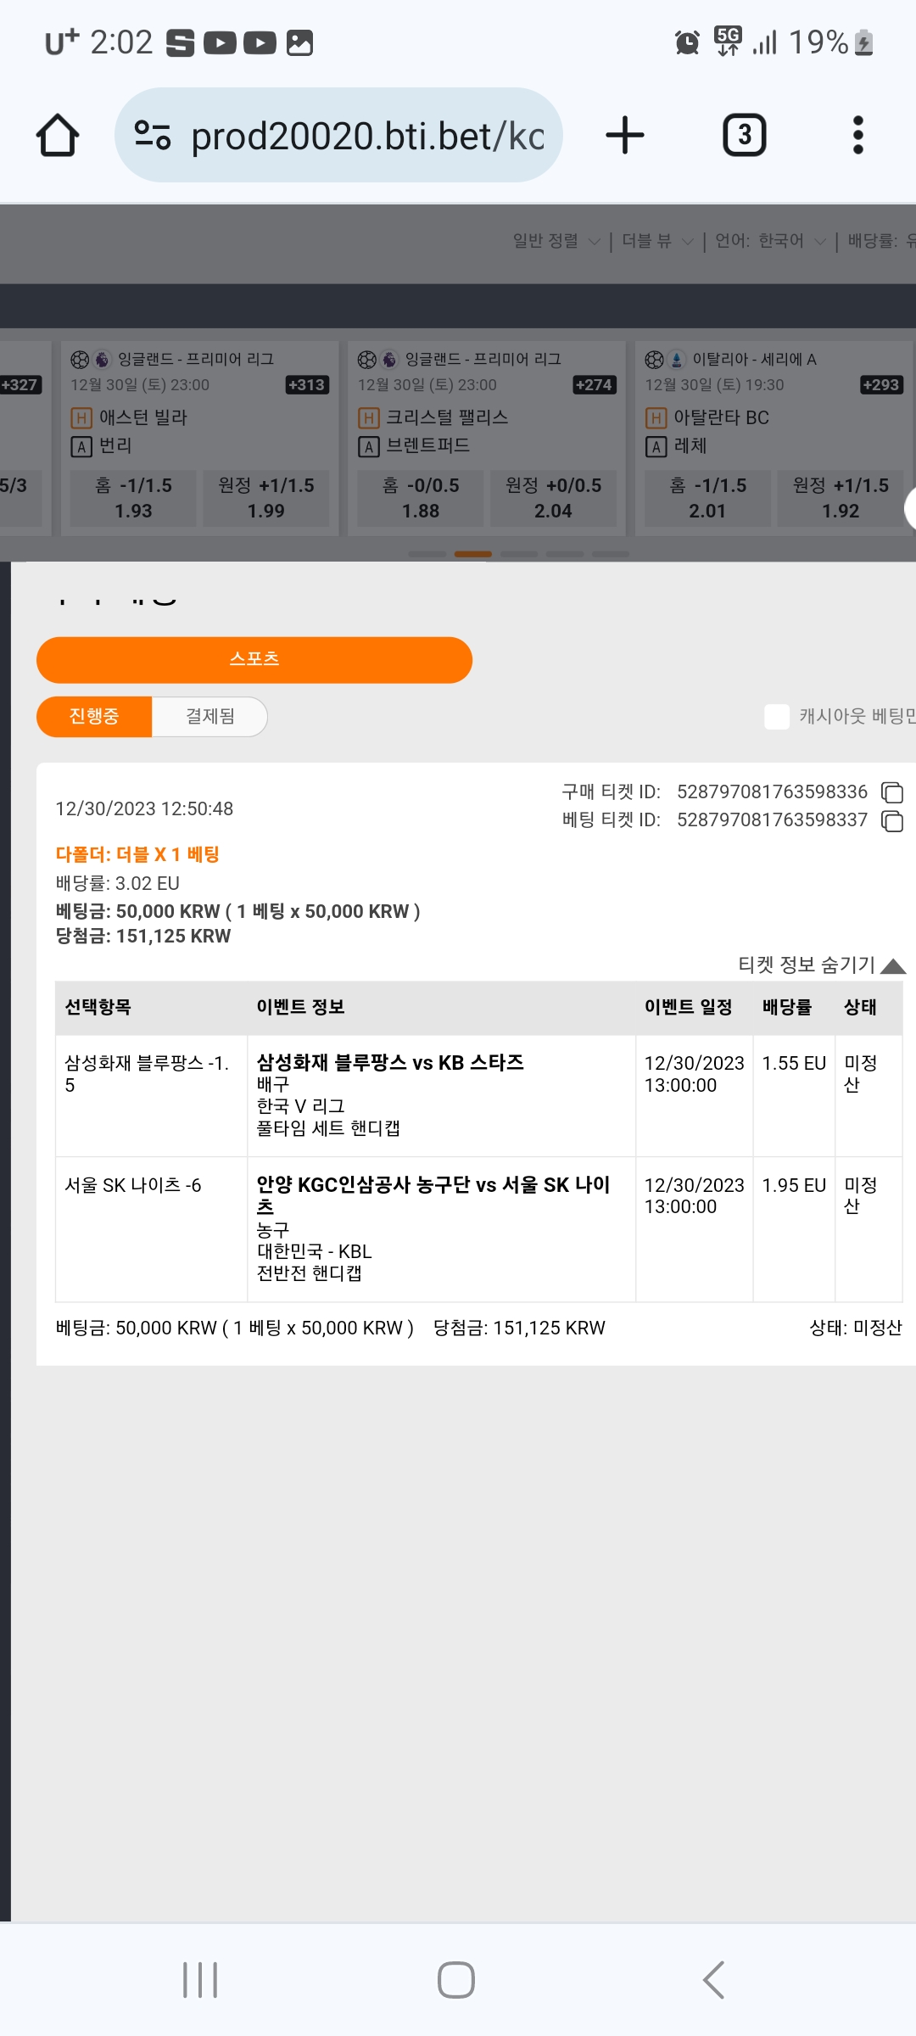Screen dimensions: 916x2036
Task: Select the orange 스포츠 tab button
Action: tap(254, 660)
